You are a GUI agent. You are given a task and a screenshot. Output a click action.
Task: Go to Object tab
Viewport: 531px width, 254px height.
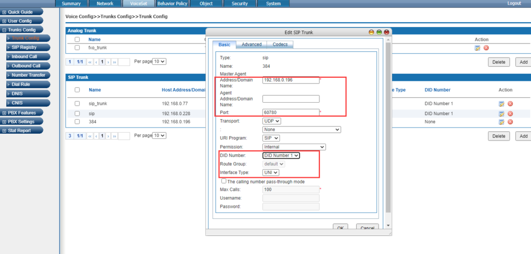[206, 4]
